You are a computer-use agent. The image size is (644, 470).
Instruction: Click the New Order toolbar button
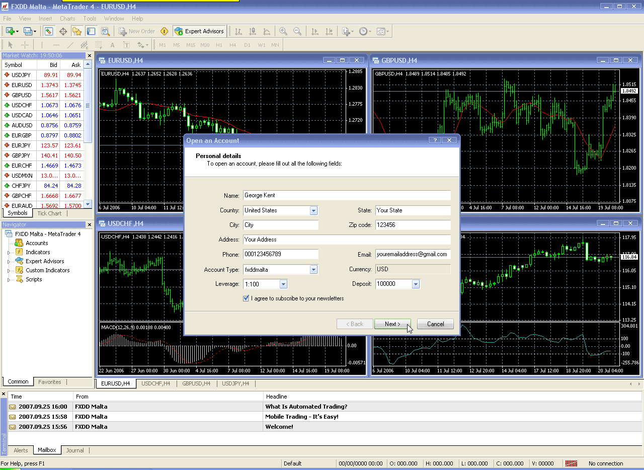point(137,31)
